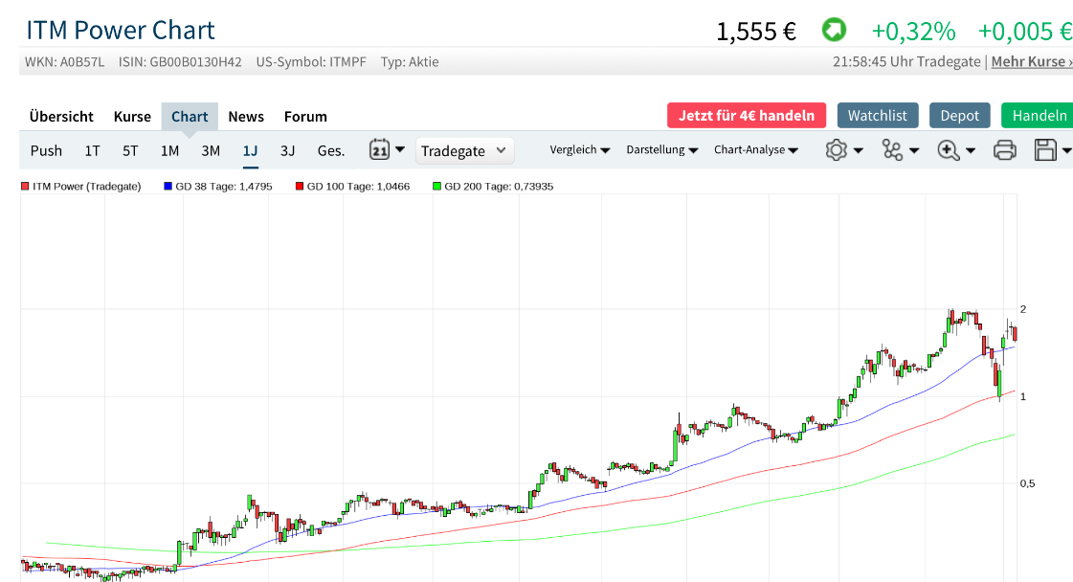Open the chart settings gear icon
The image size is (1073, 582).
[x=838, y=150]
